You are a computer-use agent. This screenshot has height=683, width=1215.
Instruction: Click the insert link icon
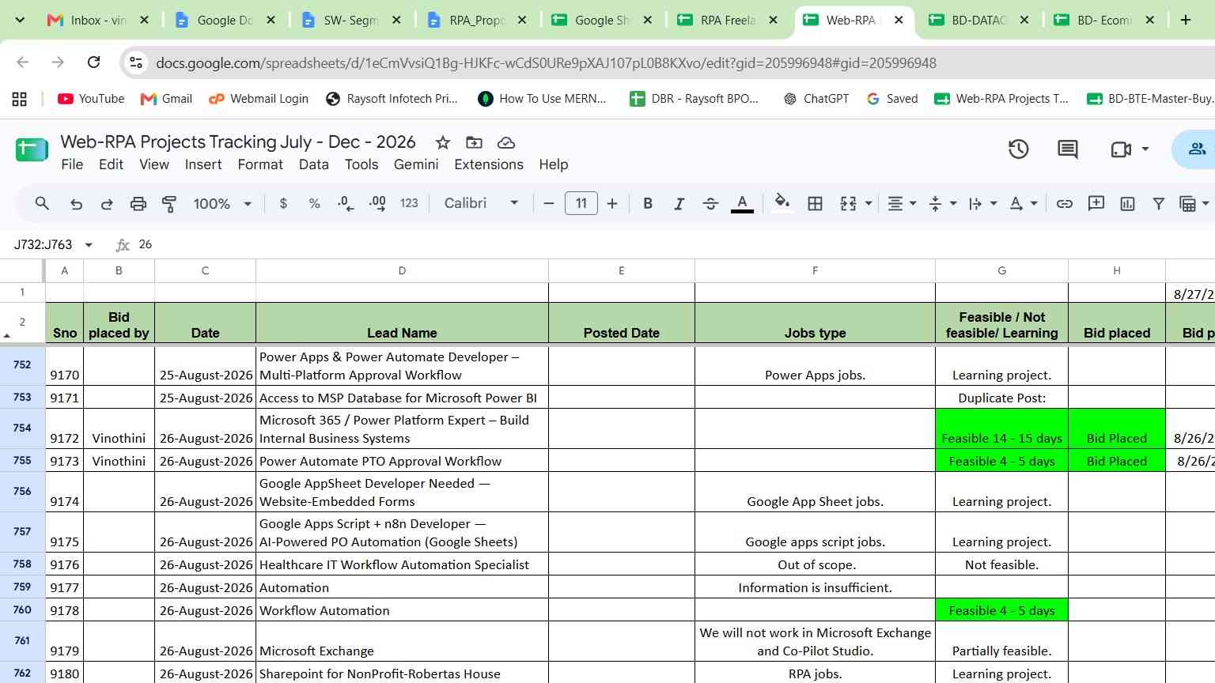[1065, 203]
